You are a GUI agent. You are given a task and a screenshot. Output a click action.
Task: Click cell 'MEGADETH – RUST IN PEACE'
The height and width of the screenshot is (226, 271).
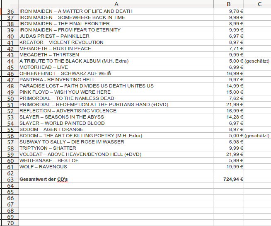116,49
